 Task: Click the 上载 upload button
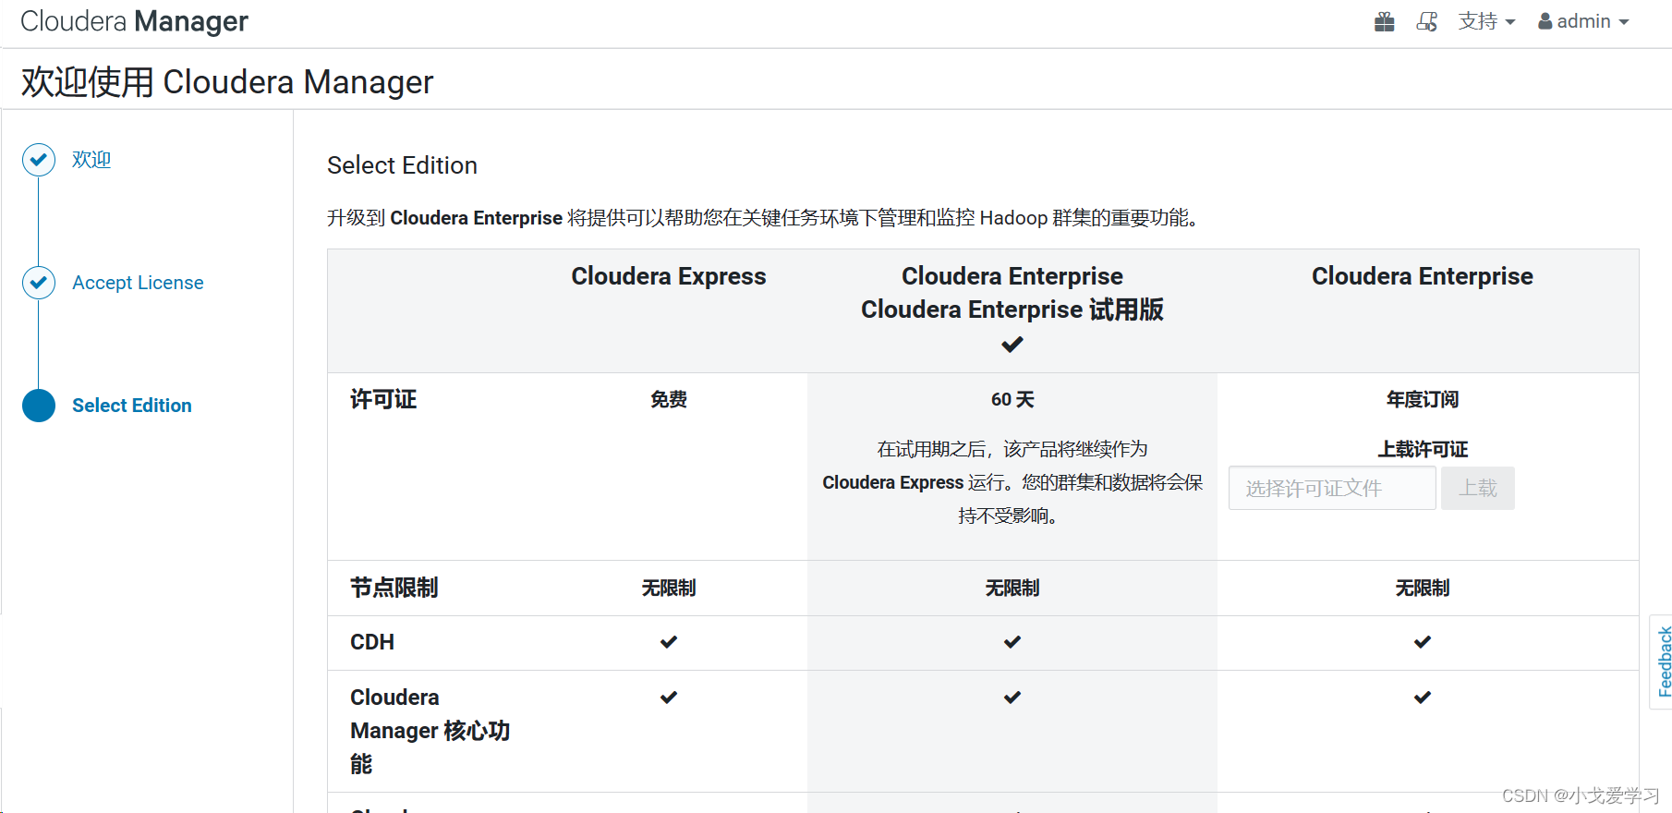click(1478, 488)
